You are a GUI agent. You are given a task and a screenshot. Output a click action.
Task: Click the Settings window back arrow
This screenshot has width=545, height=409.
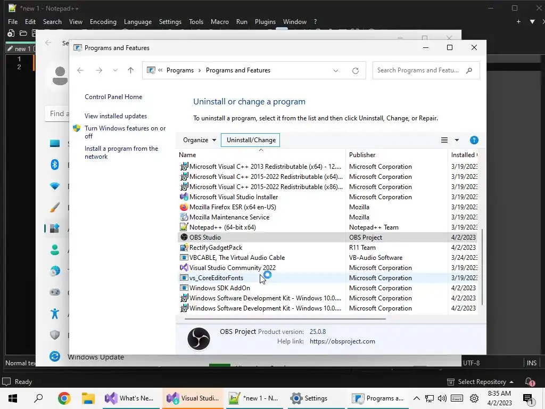[48, 43]
